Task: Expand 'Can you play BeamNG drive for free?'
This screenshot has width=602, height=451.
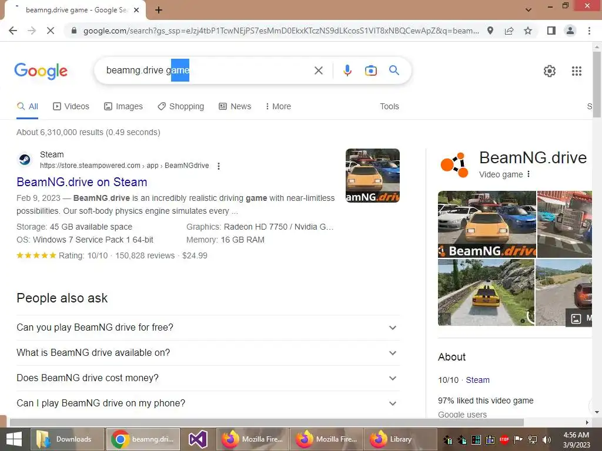Action: [x=208, y=328]
